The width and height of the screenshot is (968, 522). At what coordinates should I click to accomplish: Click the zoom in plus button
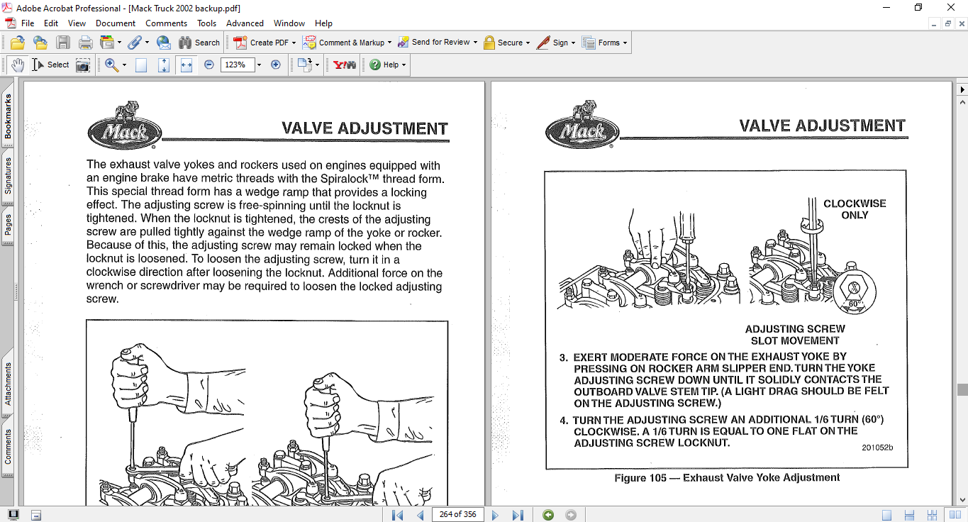(x=276, y=65)
